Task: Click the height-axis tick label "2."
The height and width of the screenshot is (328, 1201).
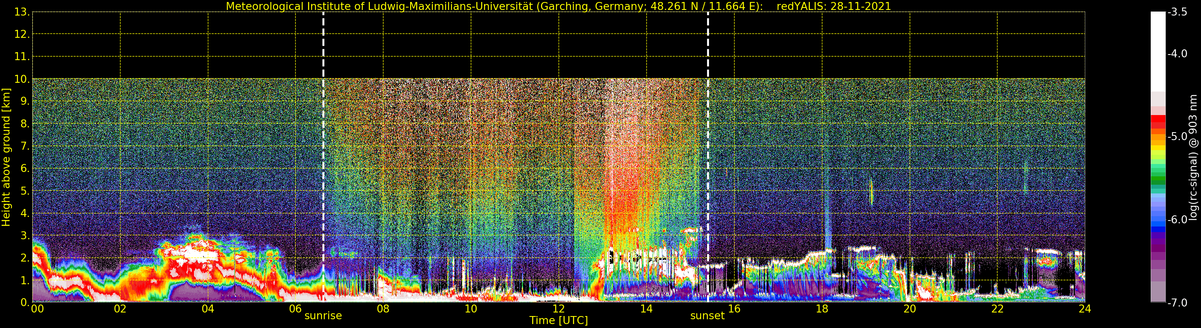Action: 25,258
